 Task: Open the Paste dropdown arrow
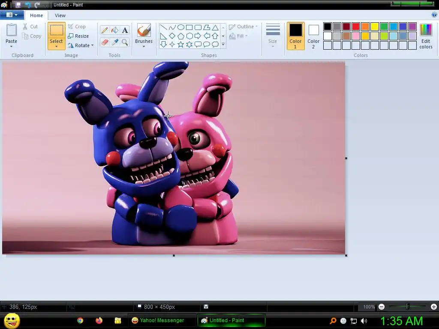pyautogui.click(x=12, y=46)
